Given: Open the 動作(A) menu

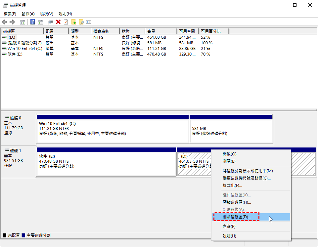Looking at the screenshot, I should point(28,14).
